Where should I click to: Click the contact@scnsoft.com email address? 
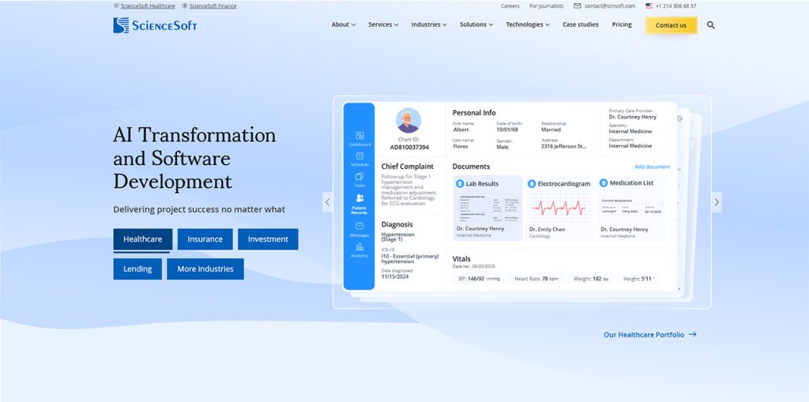pyautogui.click(x=610, y=6)
